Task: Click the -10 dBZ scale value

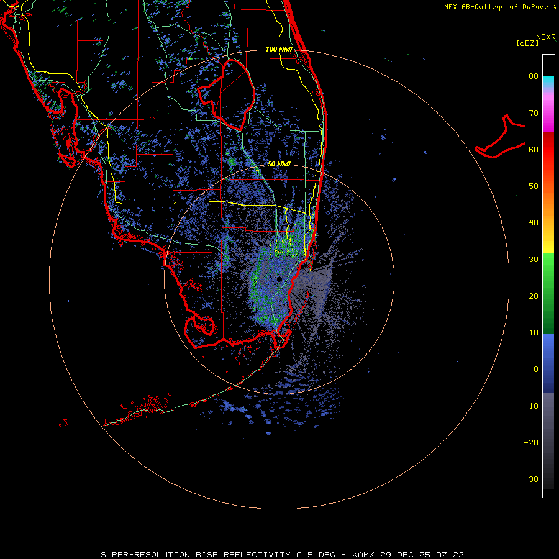Action: coord(531,406)
